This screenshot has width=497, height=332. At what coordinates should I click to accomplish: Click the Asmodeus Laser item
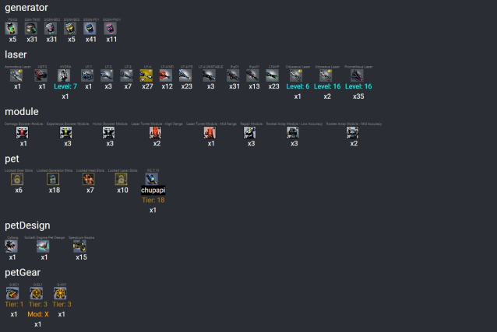point(17,75)
